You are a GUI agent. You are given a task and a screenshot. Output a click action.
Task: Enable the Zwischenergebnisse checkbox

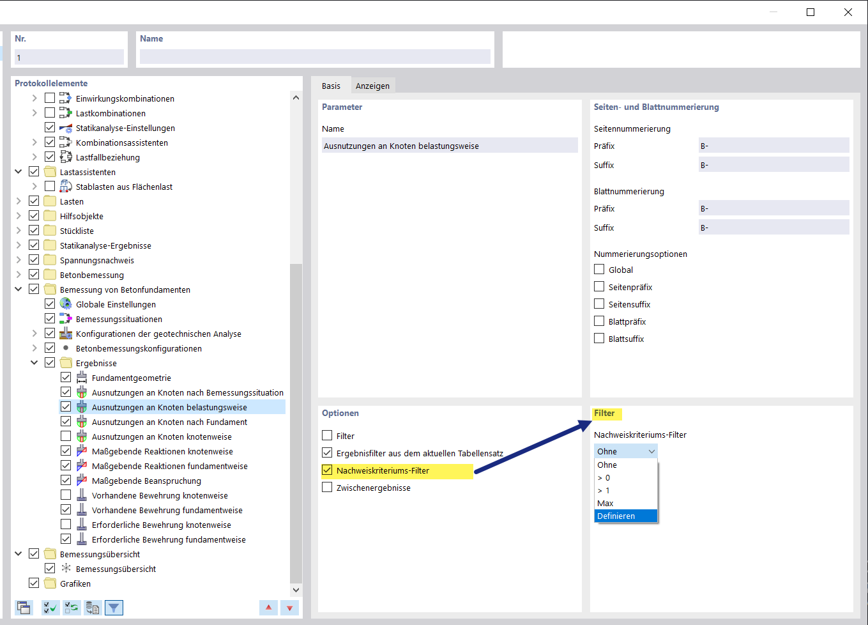tap(327, 488)
